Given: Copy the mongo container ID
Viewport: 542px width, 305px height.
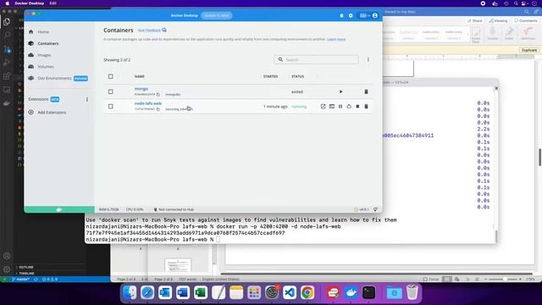Looking at the screenshot, I should pos(158,94).
